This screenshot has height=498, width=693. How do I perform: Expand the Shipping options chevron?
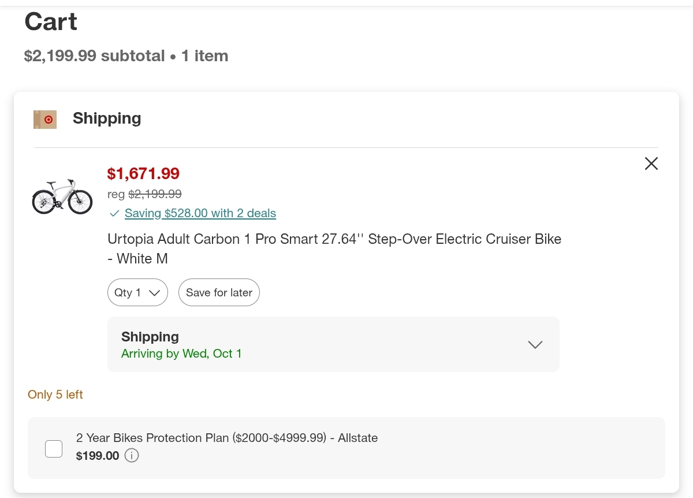535,344
